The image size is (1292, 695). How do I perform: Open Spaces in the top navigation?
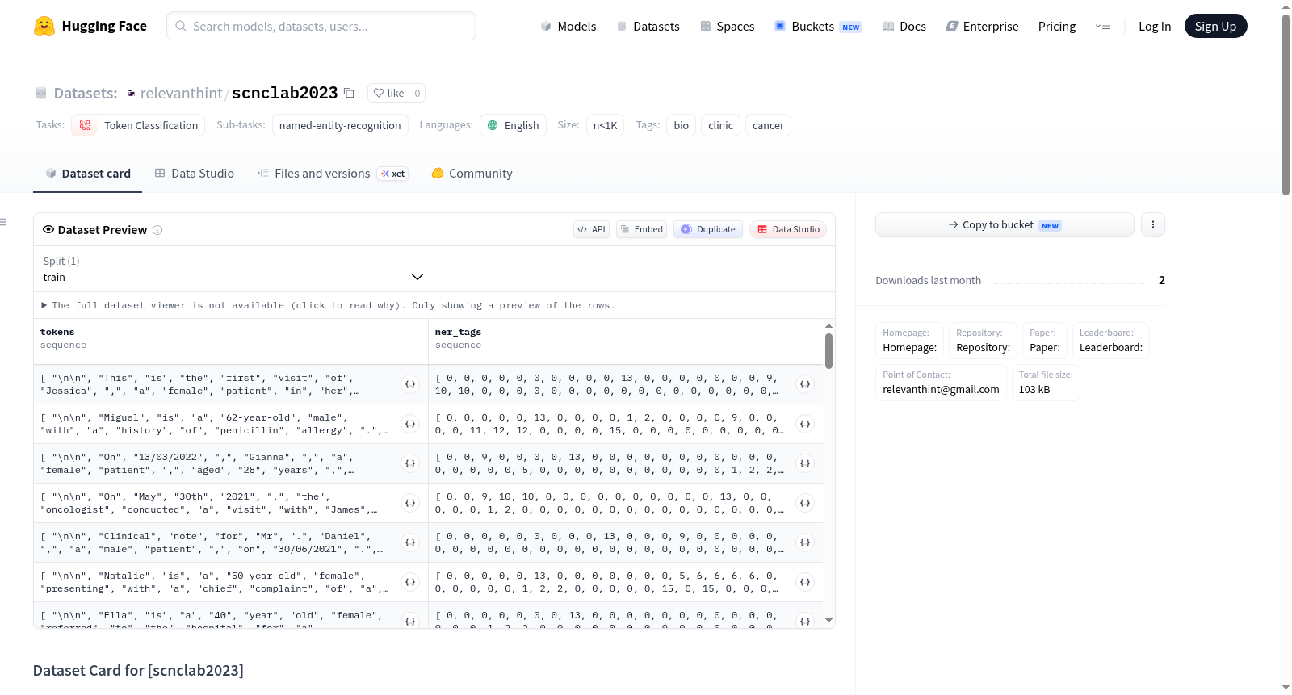click(728, 26)
